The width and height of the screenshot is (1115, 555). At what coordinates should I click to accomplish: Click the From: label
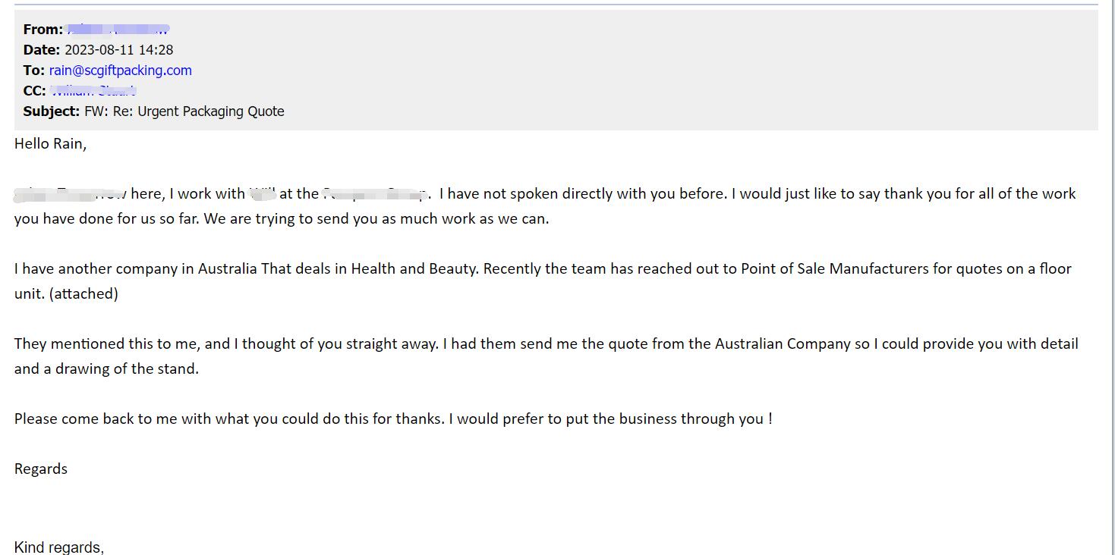point(43,30)
